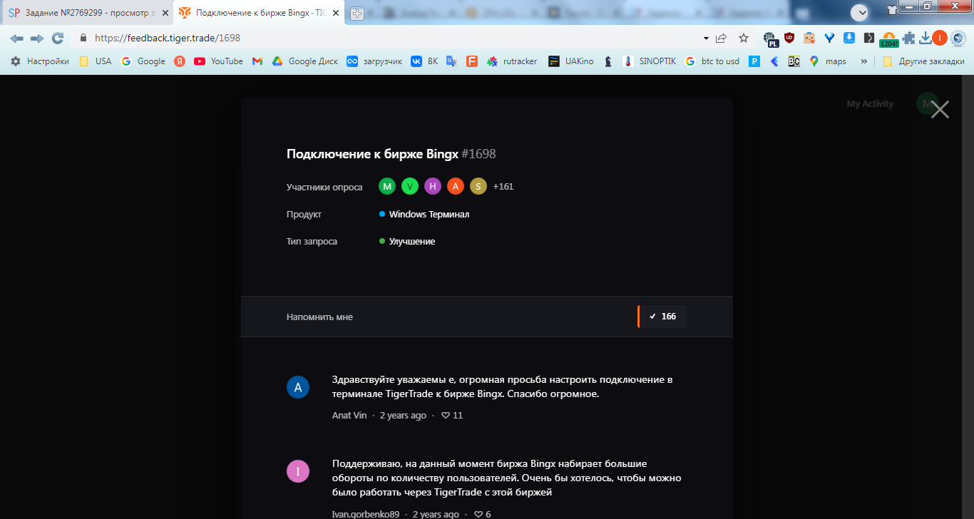This screenshot has height=519, width=974.
Task: Click the padlock site info icon
Action: pos(83,38)
